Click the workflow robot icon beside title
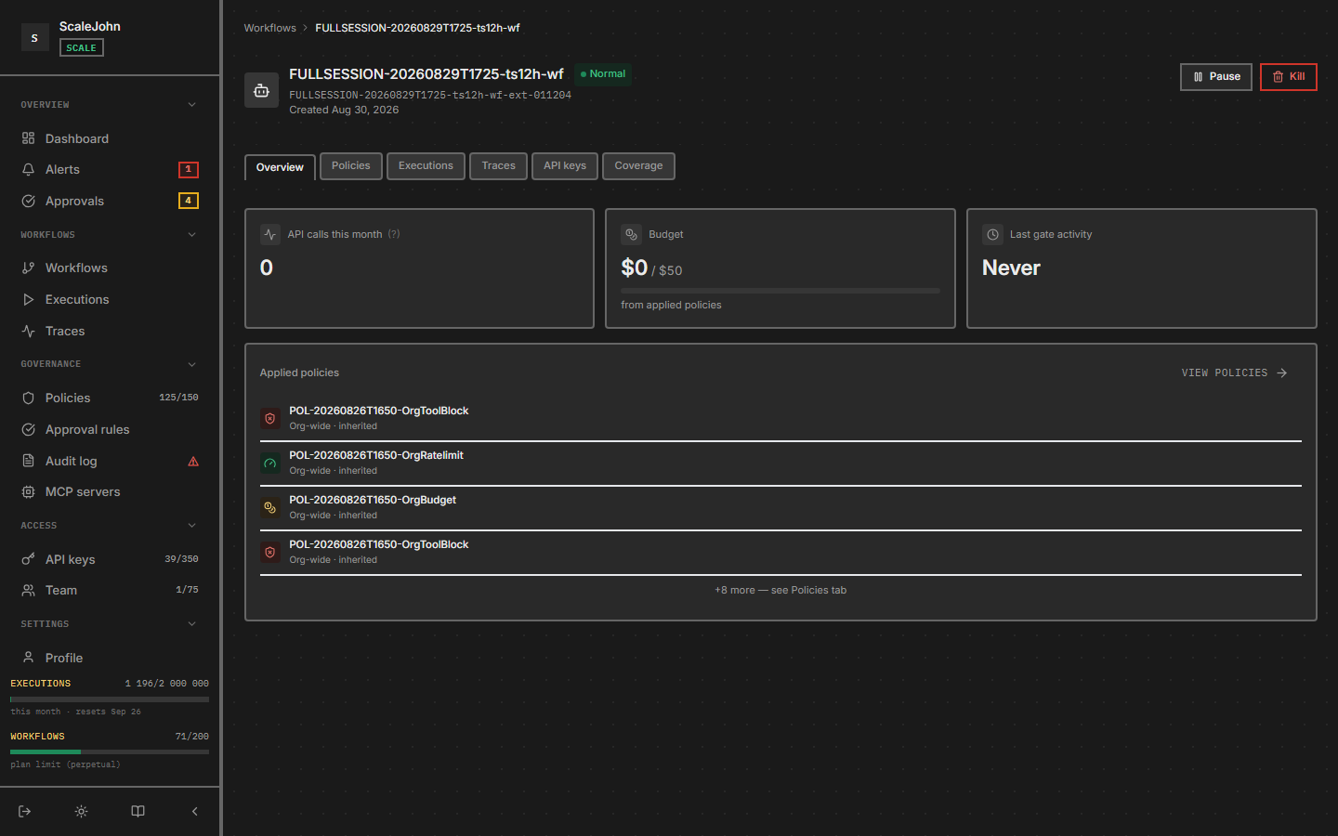 click(x=261, y=90)
